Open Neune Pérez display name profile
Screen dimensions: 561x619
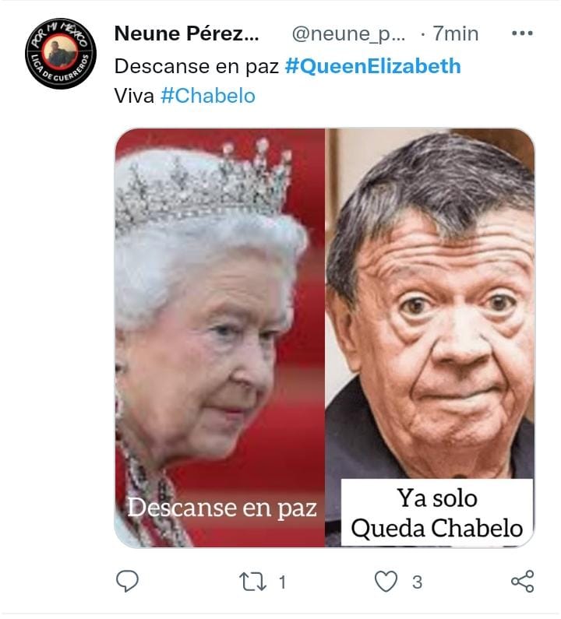pos(186,33)
